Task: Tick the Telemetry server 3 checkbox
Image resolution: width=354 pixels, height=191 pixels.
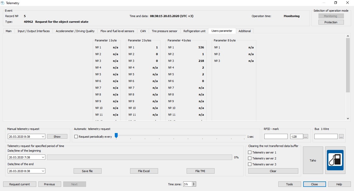Action: coord(250,164)
